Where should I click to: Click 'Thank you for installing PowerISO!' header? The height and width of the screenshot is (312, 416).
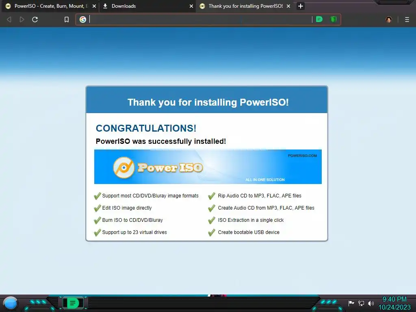[208, 102]
